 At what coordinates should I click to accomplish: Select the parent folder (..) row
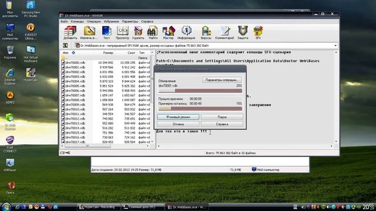coord(106,58)
